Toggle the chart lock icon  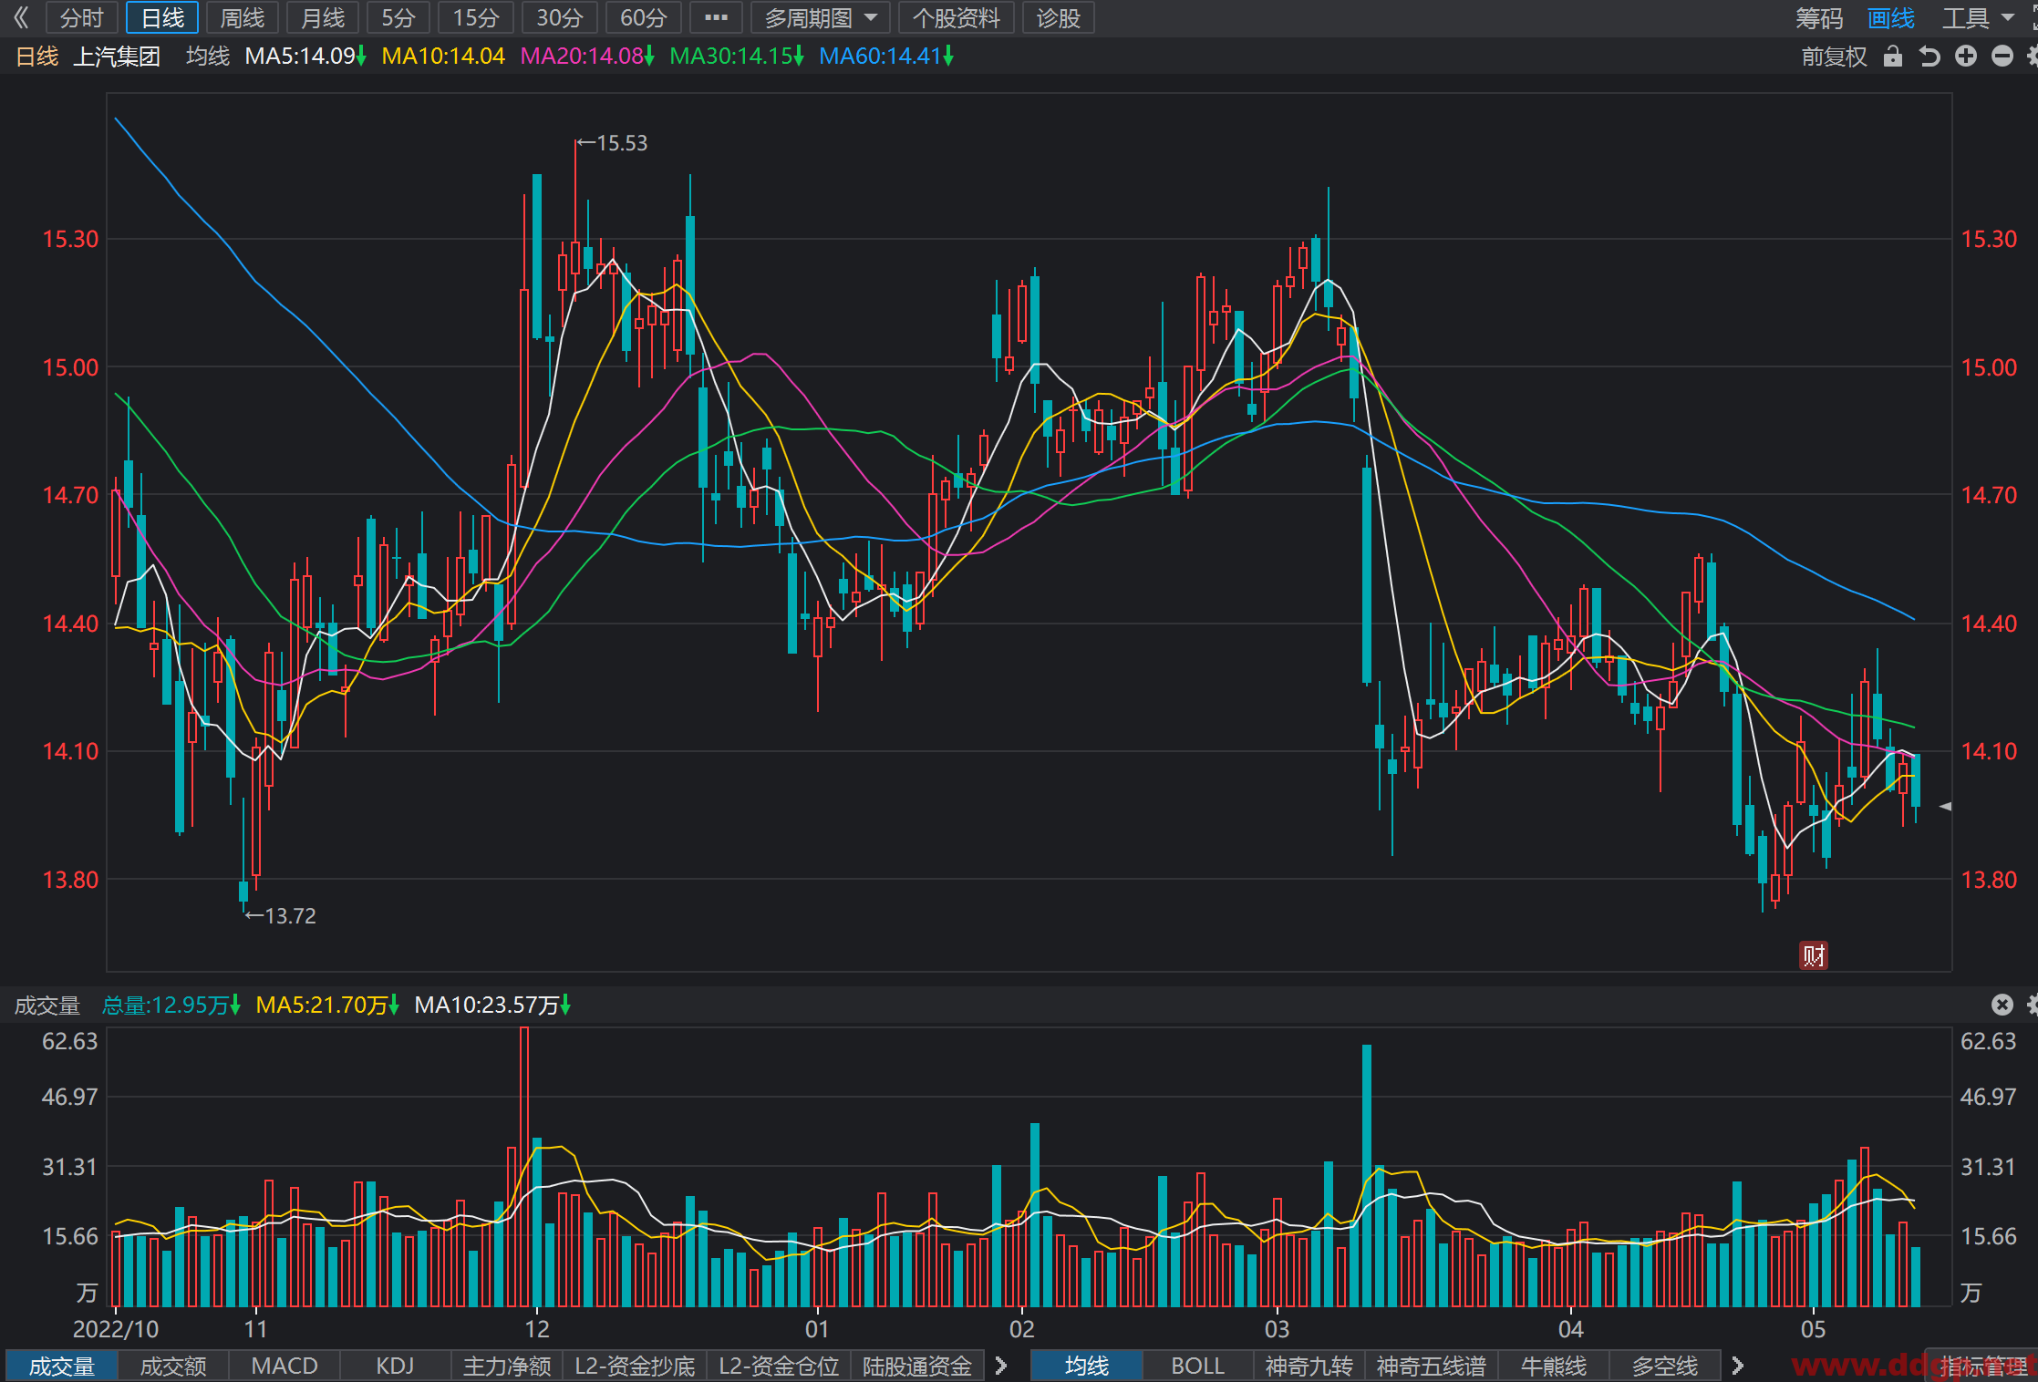click(x=1893, y=57)
